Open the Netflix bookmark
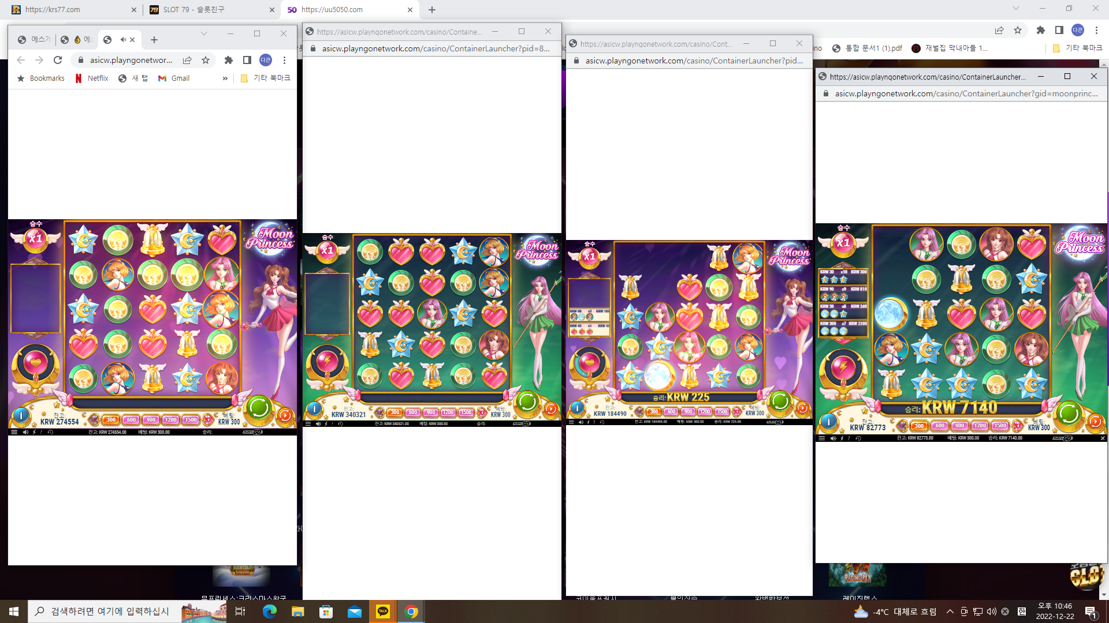This screenshot has height=623, width=1109. tap(92, 78)
